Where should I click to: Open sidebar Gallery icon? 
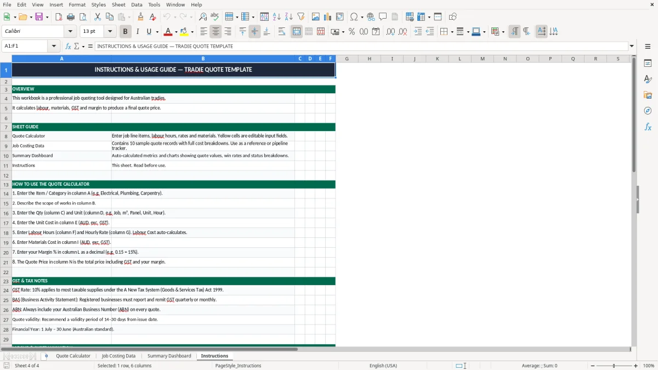pos(648,95)
